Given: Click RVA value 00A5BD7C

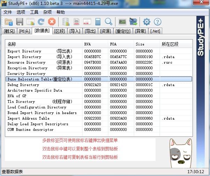Looking at the screenshot, I should [92, 57].
